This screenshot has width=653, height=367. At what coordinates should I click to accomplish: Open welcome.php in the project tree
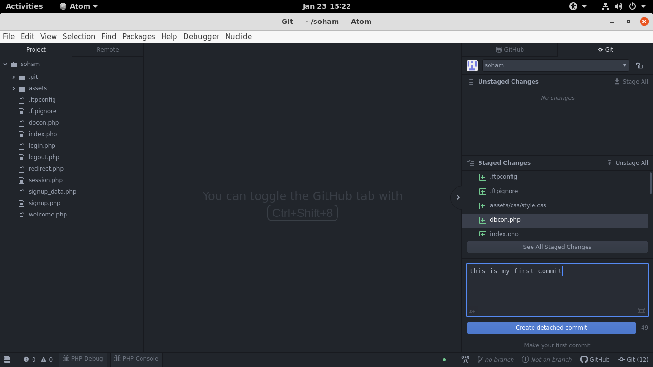pyautogui.click(x=48, y=215)
